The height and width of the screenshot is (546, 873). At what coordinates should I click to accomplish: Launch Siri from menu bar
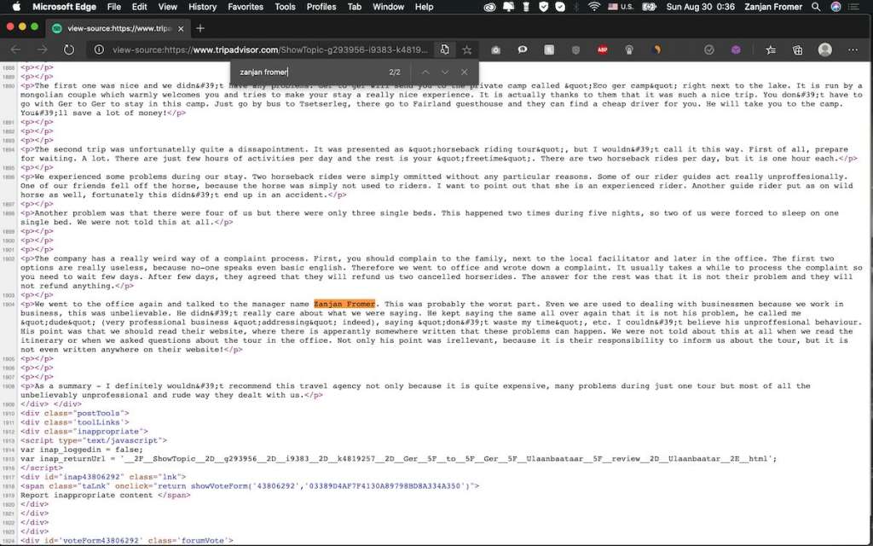835,7
